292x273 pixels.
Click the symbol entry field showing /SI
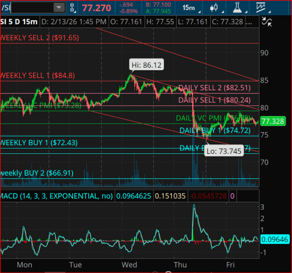26,7
